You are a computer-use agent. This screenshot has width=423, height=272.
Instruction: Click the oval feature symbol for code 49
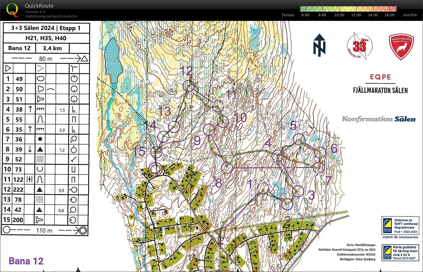coord(41,79)
